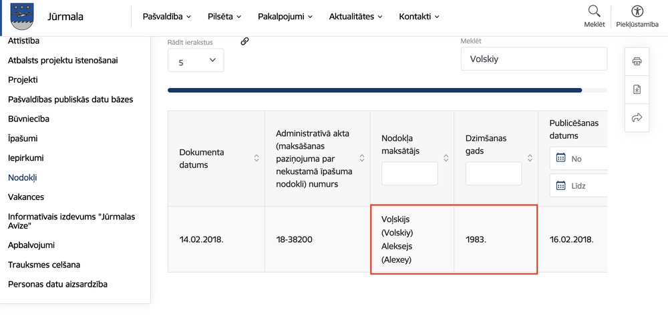
Task: Open calendar icon in the No date field
Action: 560,159
